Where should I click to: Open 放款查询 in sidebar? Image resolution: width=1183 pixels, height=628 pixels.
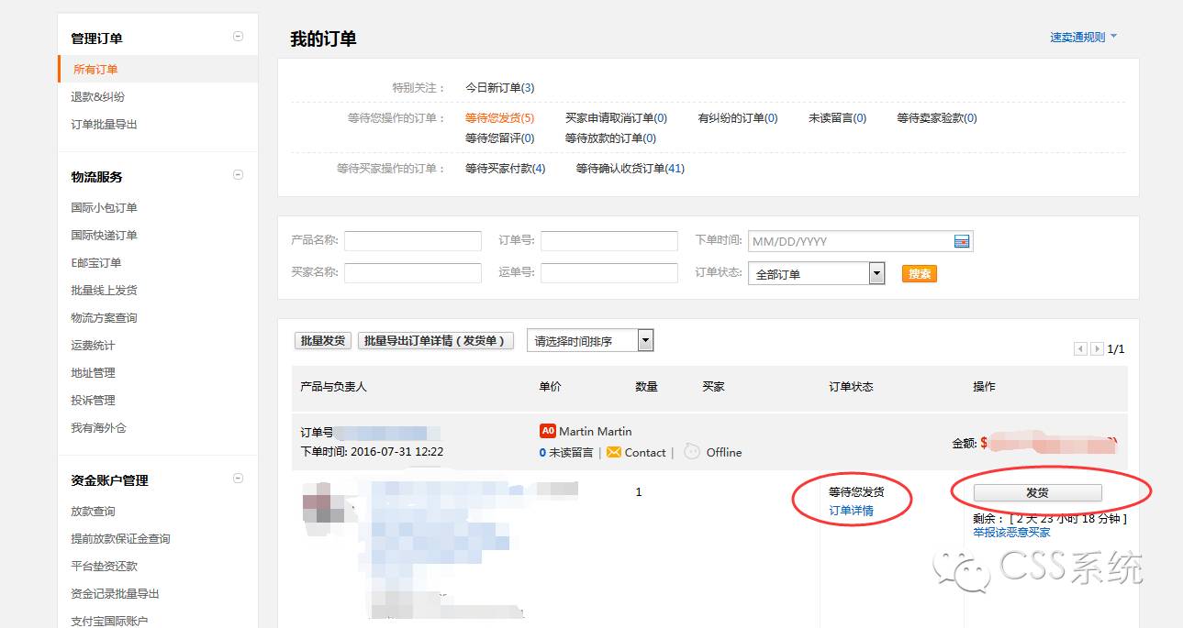tap(93, 512)
